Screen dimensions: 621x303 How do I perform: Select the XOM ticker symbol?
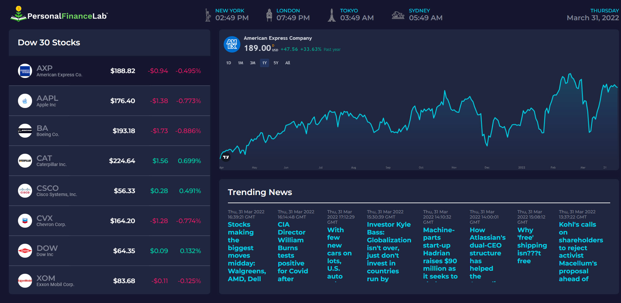point(46,278)
